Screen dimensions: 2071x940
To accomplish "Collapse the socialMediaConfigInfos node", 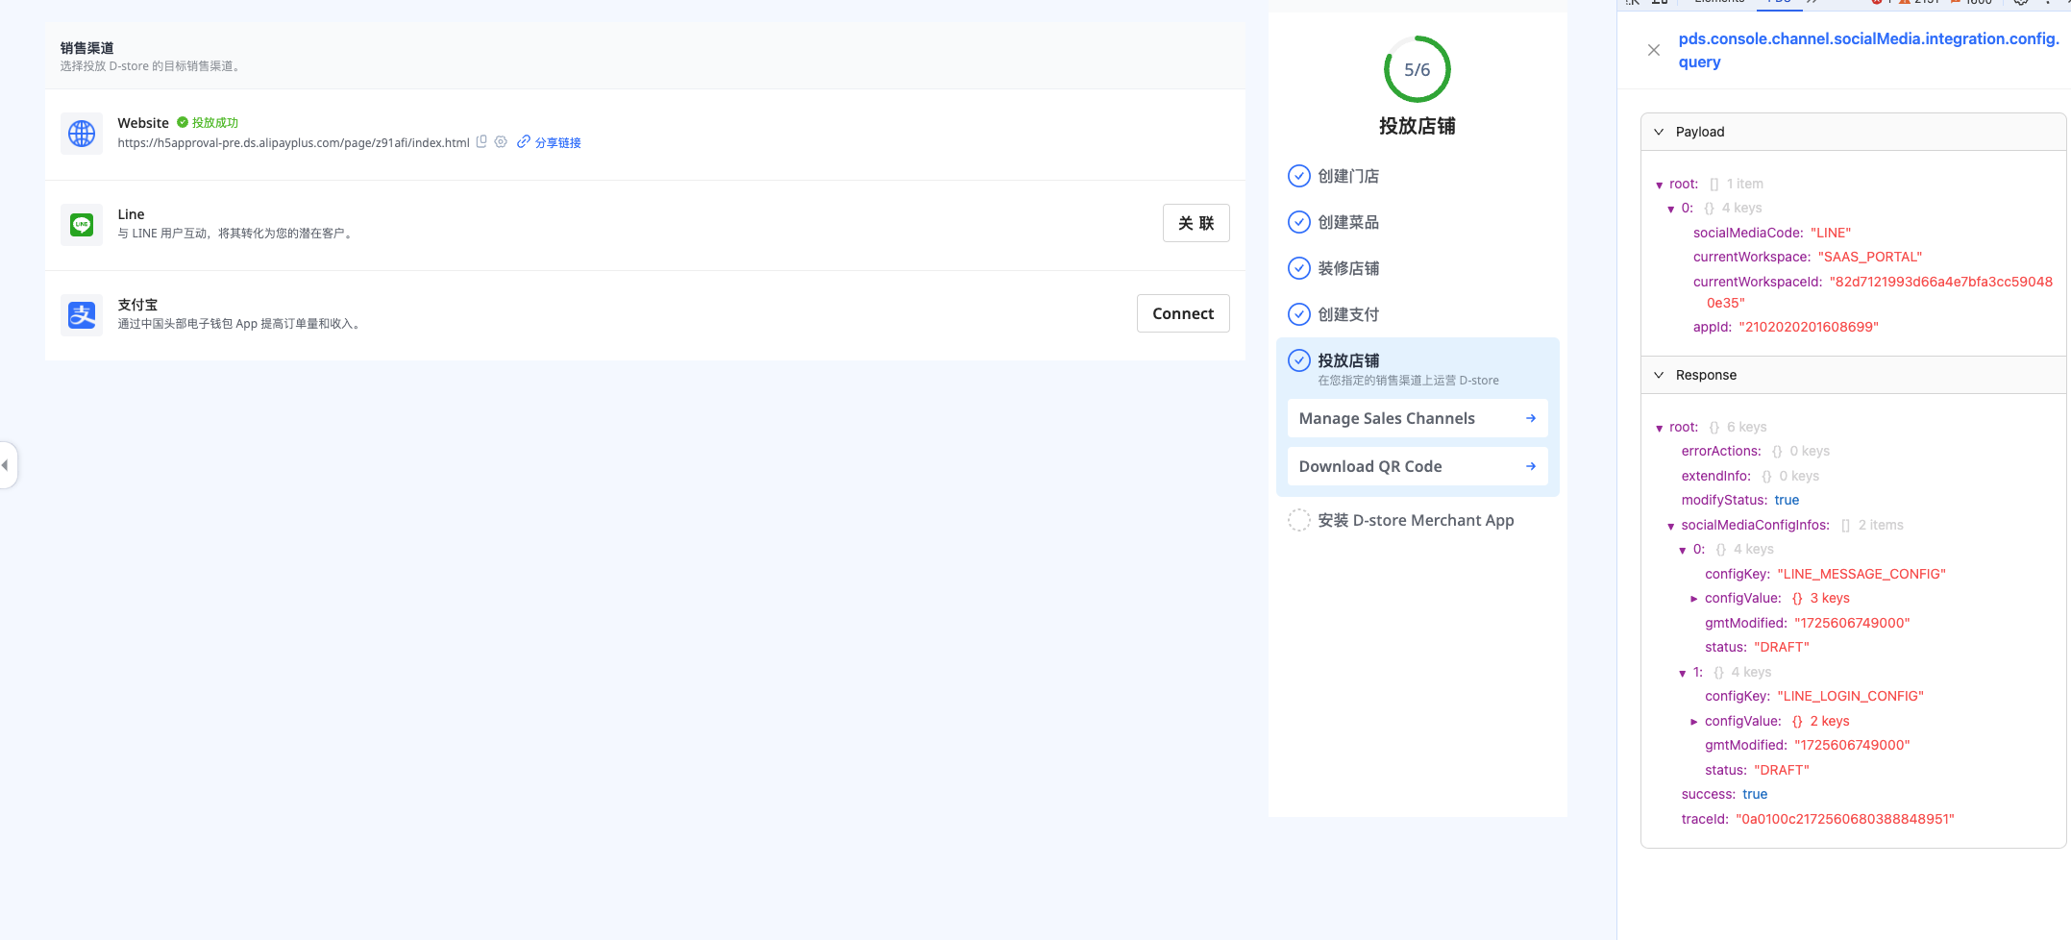I will coord(1671,526).
